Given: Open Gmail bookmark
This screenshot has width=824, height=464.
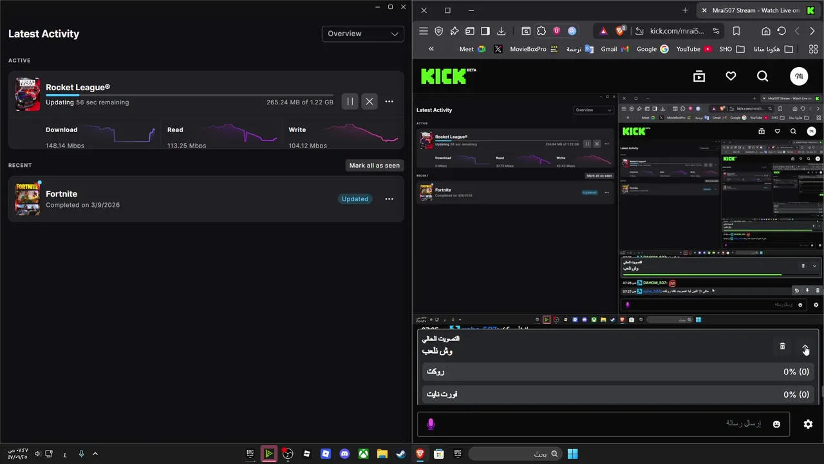Looking at the screenshot, I should click(614, 49).
